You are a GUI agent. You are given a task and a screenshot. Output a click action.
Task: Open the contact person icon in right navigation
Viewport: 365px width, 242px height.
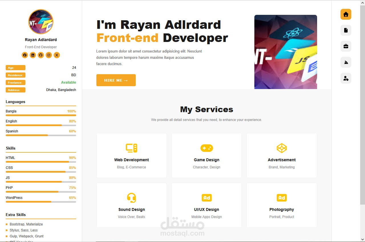346,78
